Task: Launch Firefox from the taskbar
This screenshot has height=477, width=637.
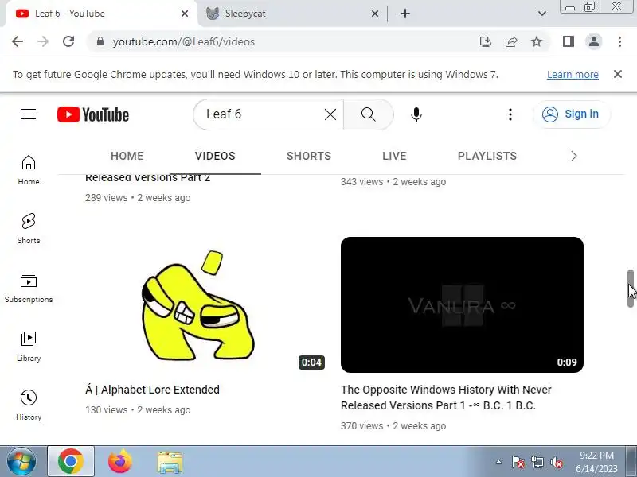Action: coord(120,462)
